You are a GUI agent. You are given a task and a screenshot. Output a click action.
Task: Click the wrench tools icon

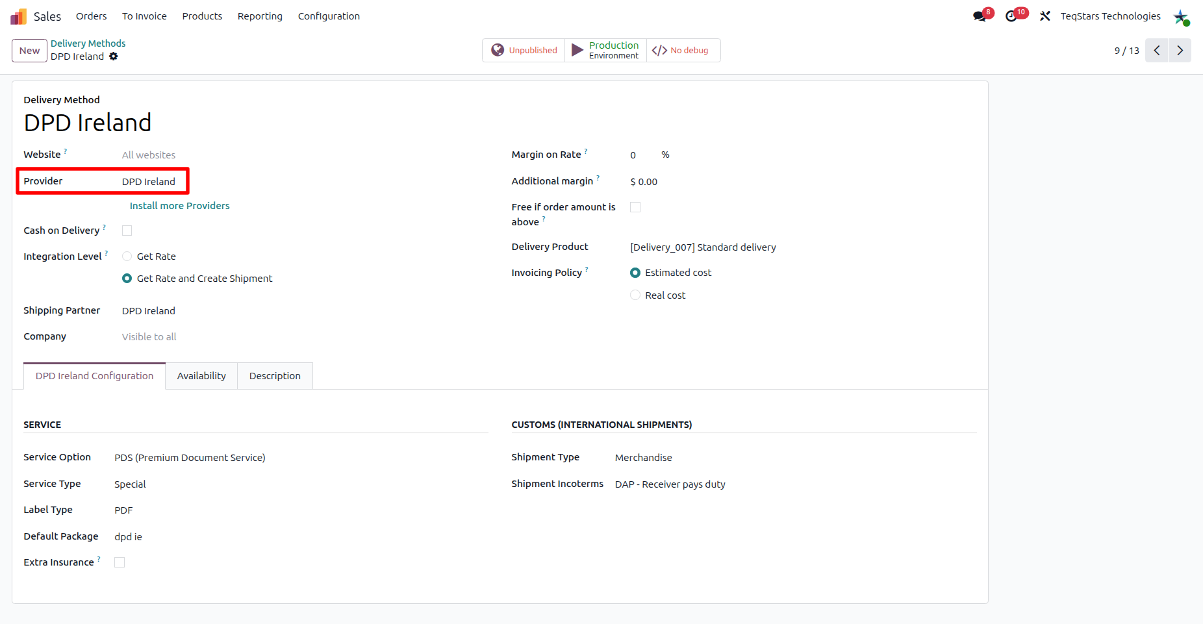tap(1045, 16)
